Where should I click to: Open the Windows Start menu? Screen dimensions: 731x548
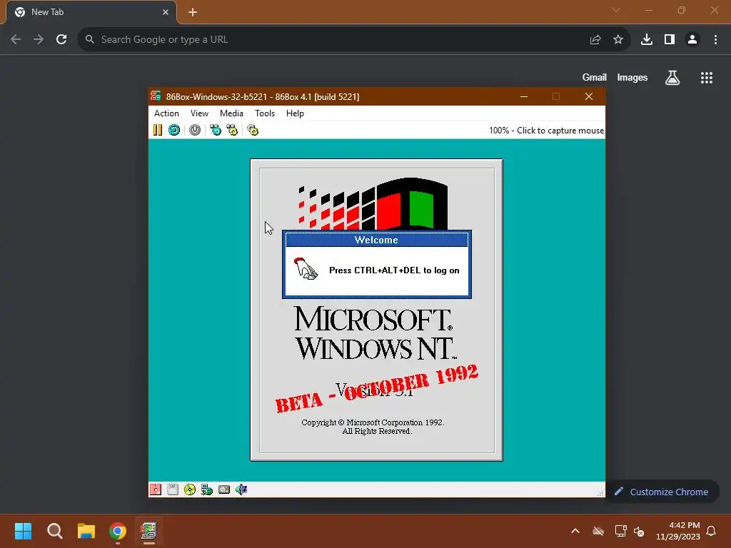pos(23,531)
